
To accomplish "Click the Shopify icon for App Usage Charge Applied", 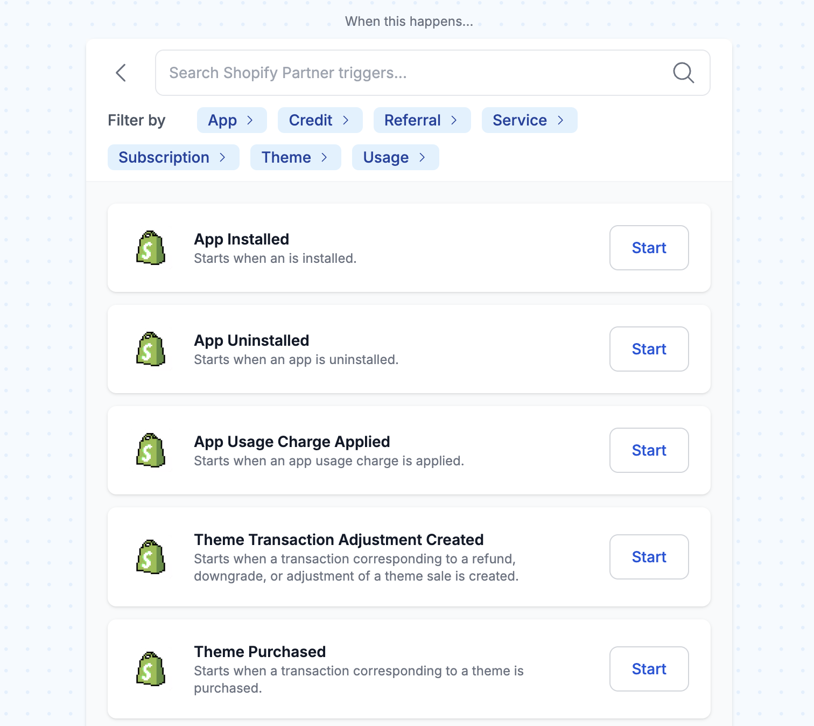I will click(151, 450).
